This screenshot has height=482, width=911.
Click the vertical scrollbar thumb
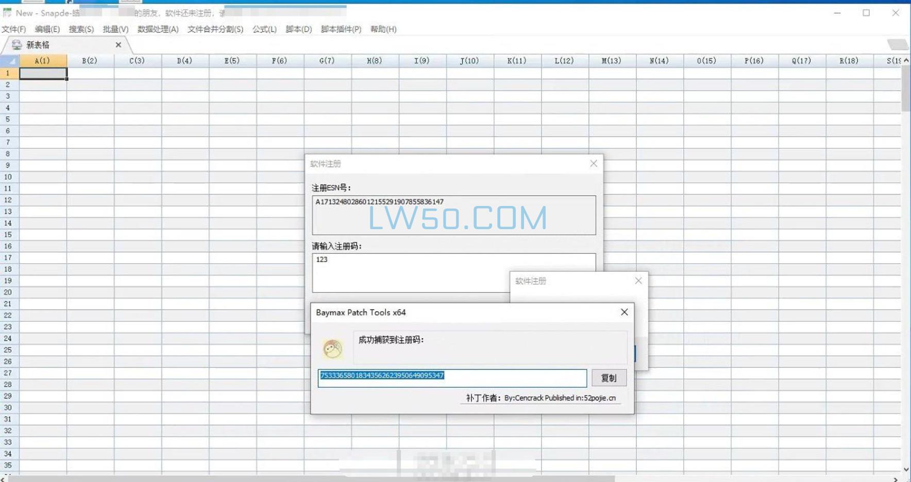pos(906,89)
